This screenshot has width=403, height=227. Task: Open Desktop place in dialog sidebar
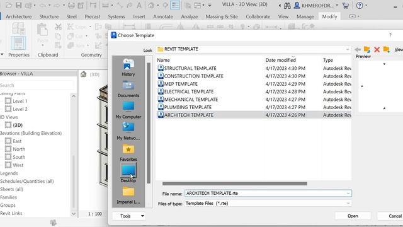[128, 173]
